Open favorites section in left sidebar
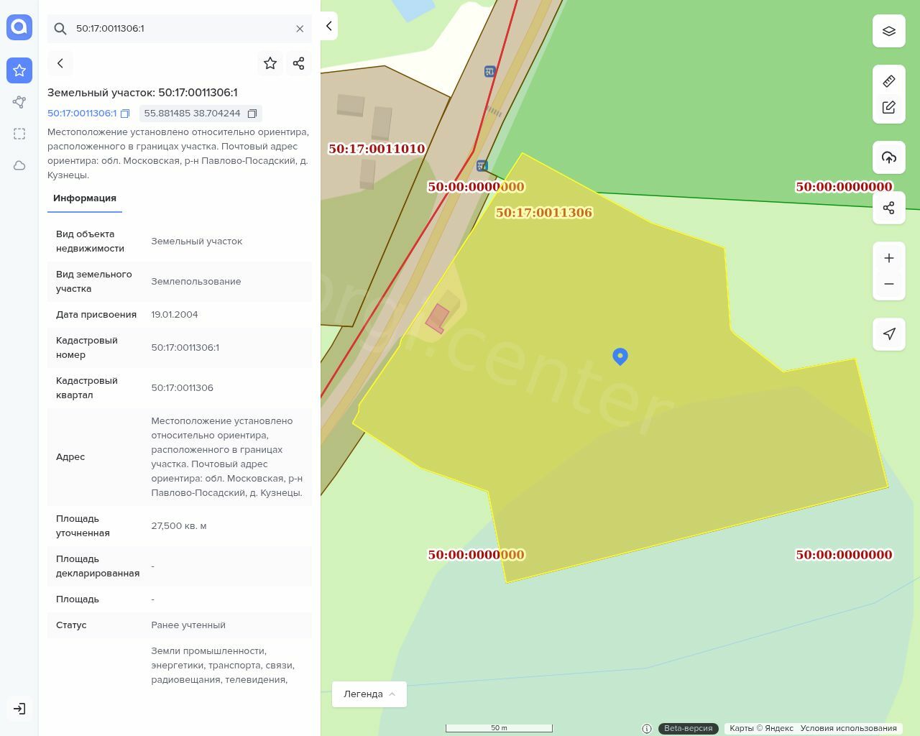Screen dimensions: 920x736 point(19,70)
